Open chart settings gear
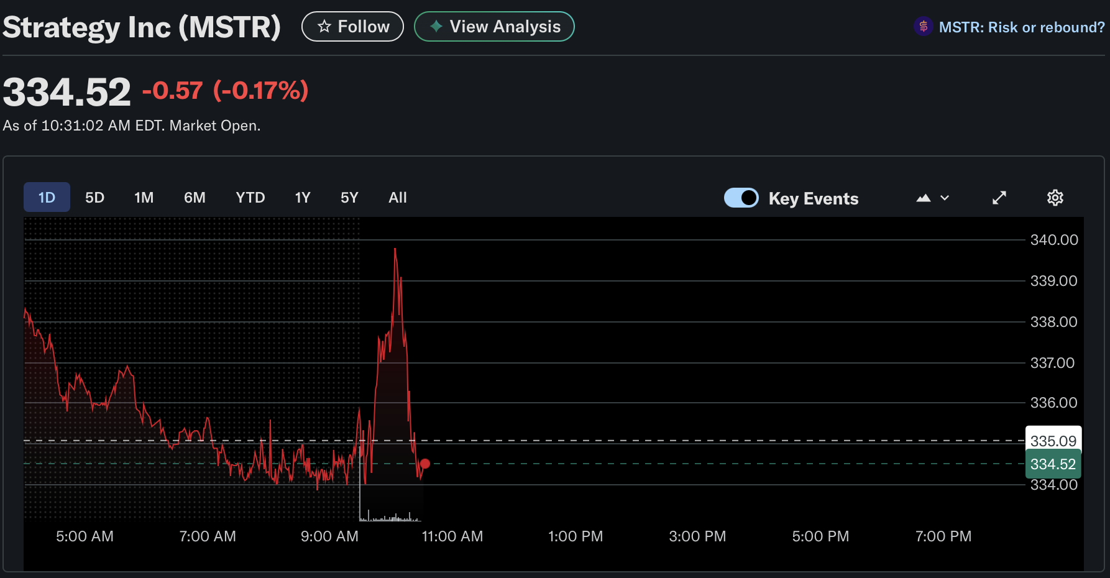The image size is (1110, 578). [x=1055, y=198]
